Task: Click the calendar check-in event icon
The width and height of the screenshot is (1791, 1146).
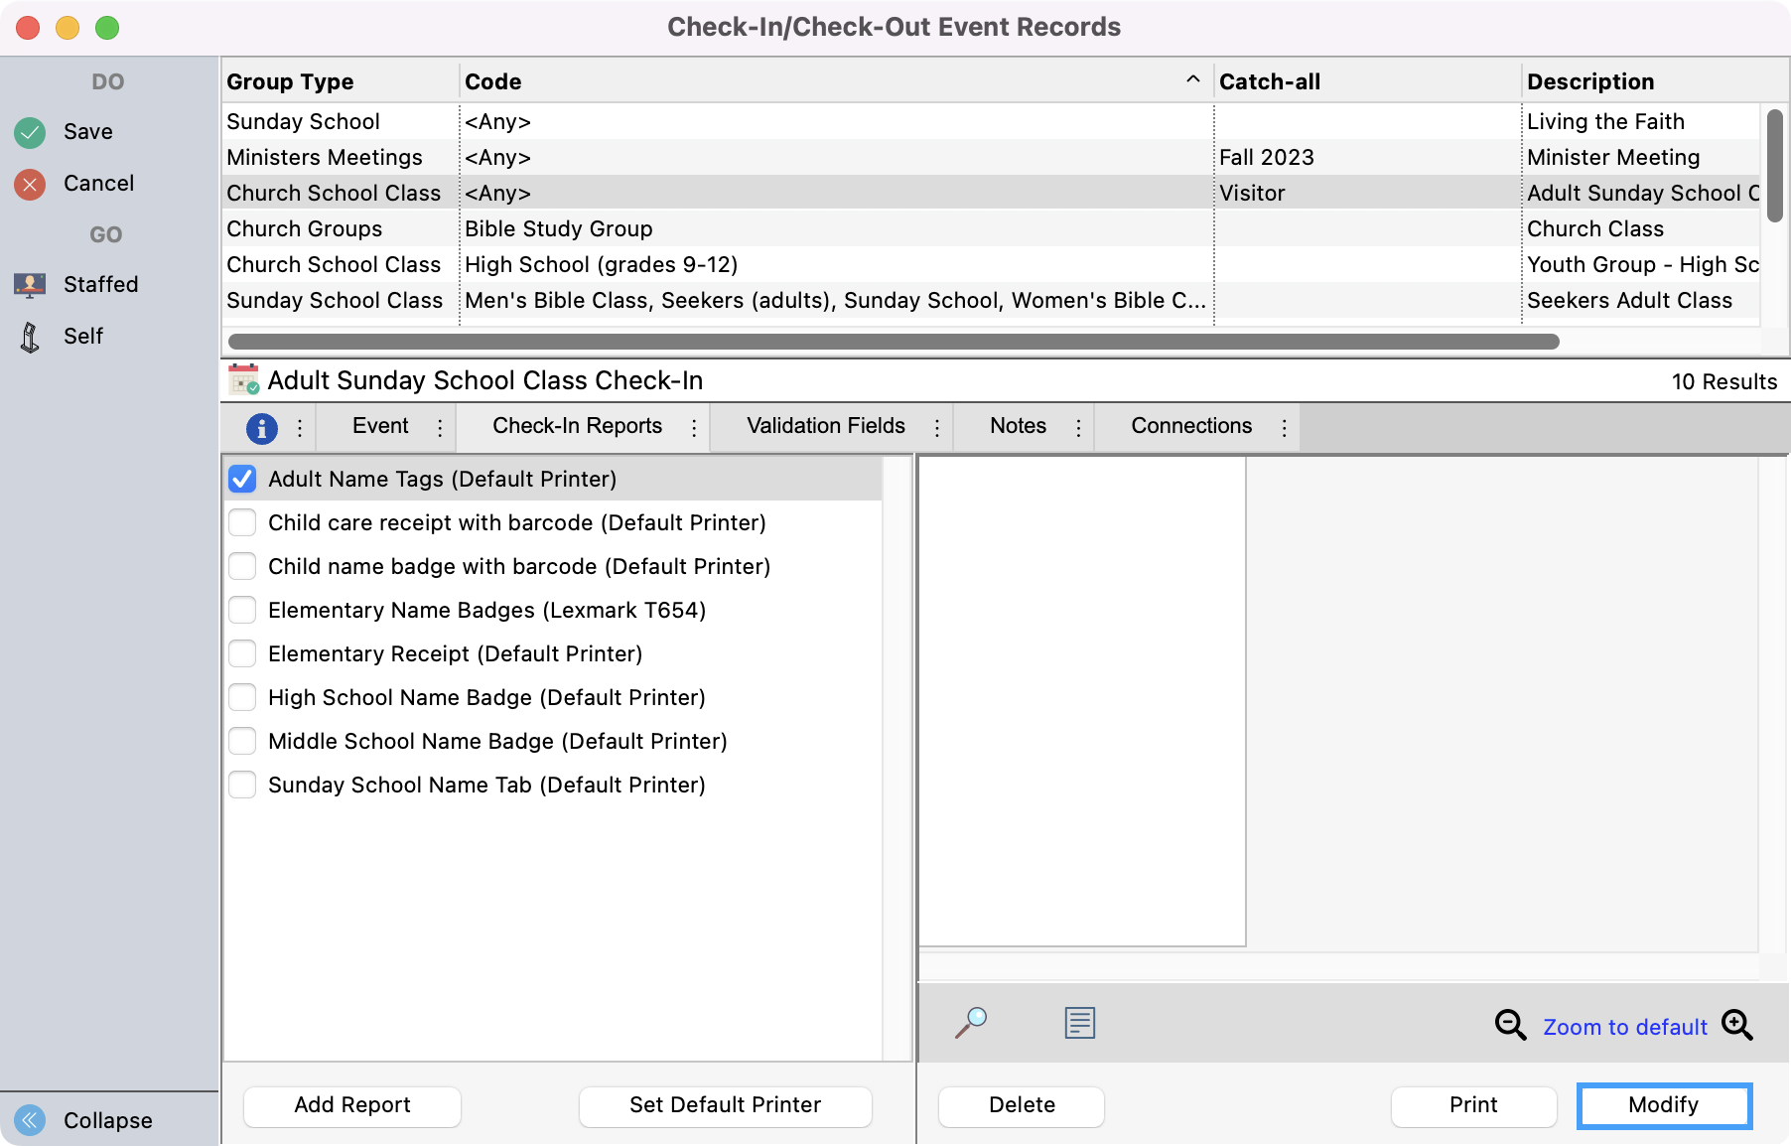Action: point(243,380)
